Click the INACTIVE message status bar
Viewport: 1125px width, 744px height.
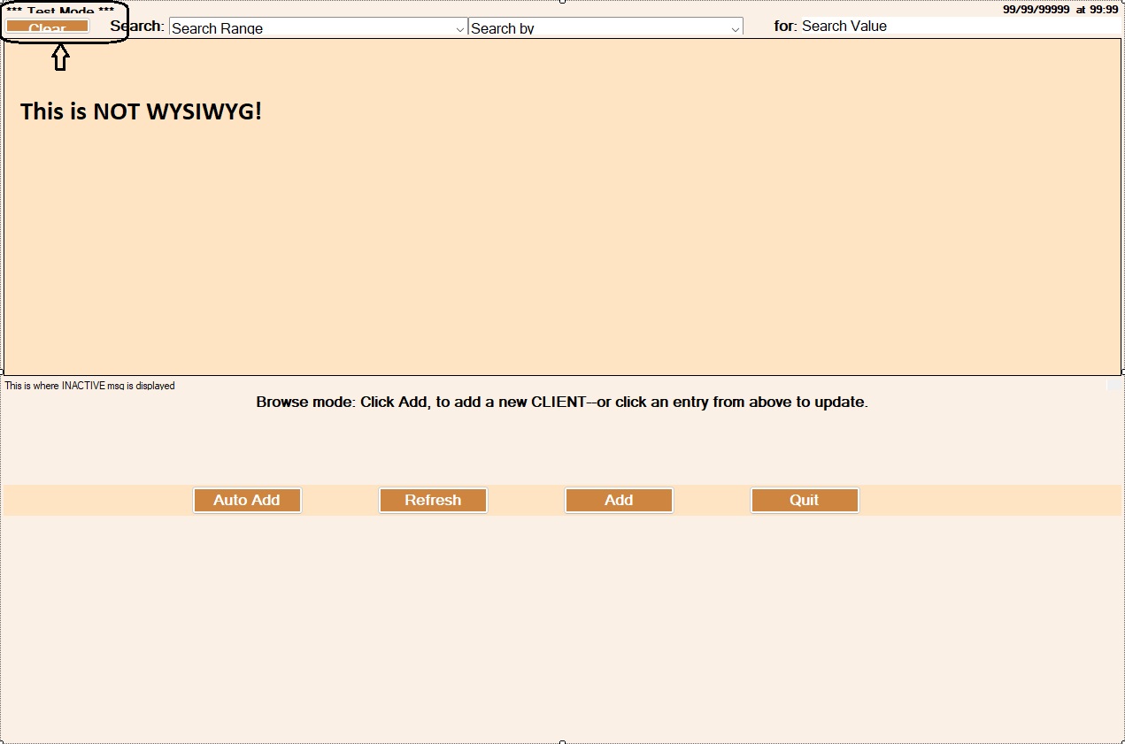coord(89,386)
